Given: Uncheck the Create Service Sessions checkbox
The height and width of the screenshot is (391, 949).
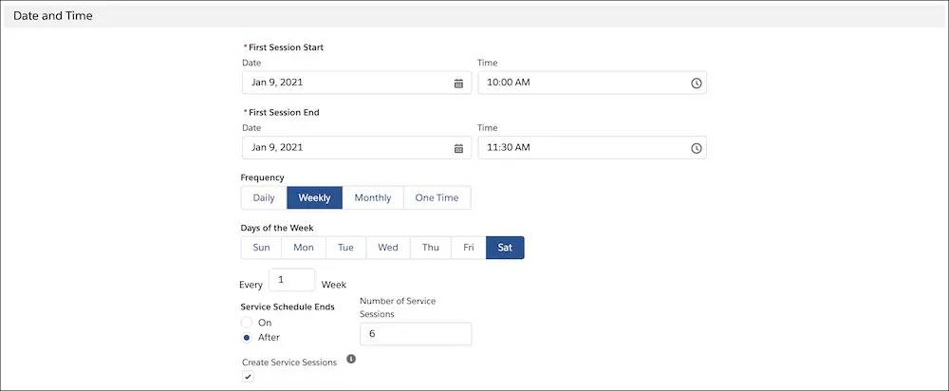Looking at the screenshot, I should click(x=248, y=377).
